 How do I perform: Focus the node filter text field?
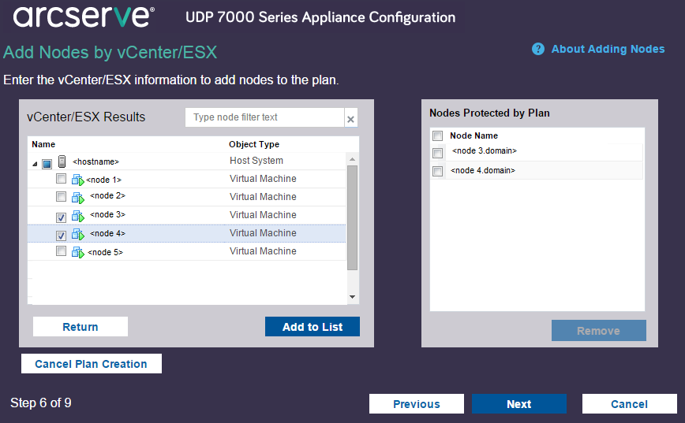tap(264, 117)
